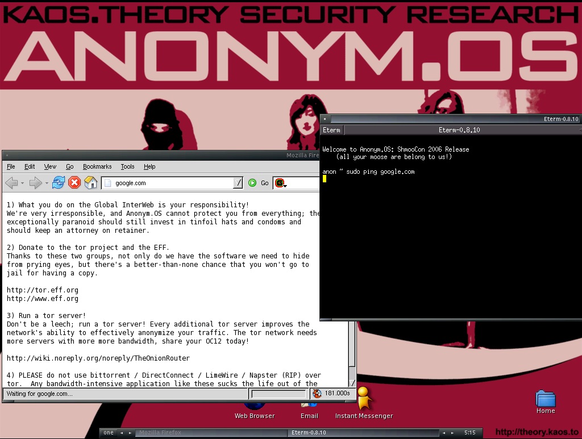The width and height of the screenshot is (582, 439).
Task: Click the Firefox window menu dot in titlebar
Action: tap(7, 156)
